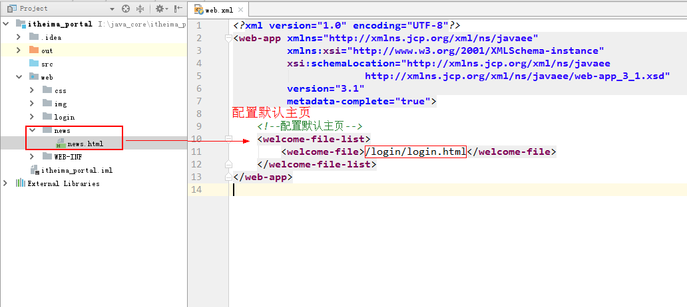Toggle the fold marker at line 13 closing web-app
Screen dimensions: 687x307
pos(228,177)
